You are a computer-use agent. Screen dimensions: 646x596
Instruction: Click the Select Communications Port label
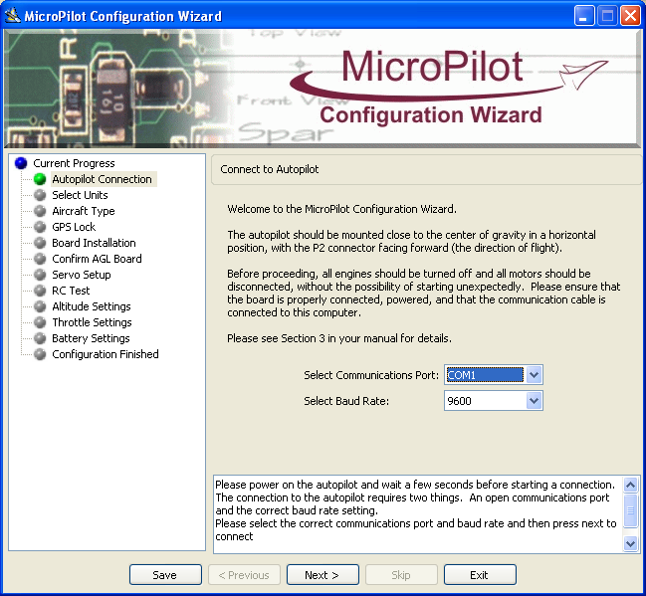pyautogui.click(x=371, y=375)
